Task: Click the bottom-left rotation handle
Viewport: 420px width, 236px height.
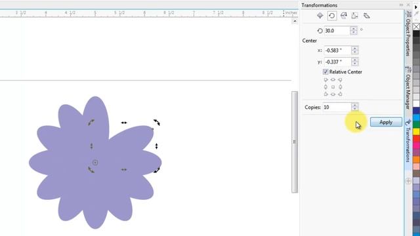Action: pyautogui.click(x=91, y=170)
